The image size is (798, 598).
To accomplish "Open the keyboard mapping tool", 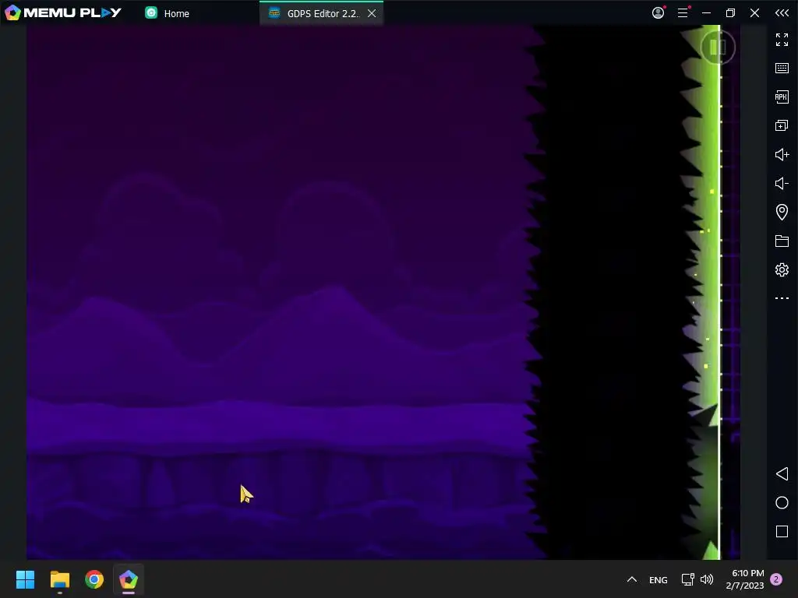I will 782,69.
